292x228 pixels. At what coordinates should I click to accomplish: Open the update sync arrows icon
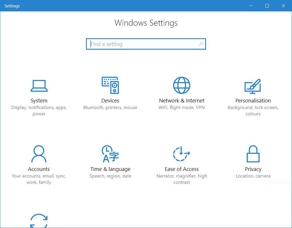click(x=39, y=221)
